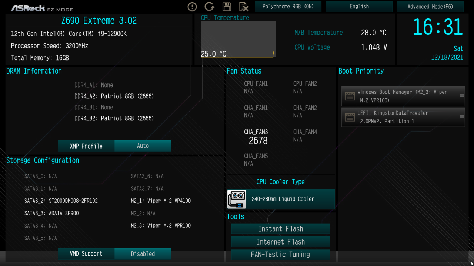Click the save changes floppy icon
Image resolution: width=474 pixels, height=266 pixels.
click(227, 7)
